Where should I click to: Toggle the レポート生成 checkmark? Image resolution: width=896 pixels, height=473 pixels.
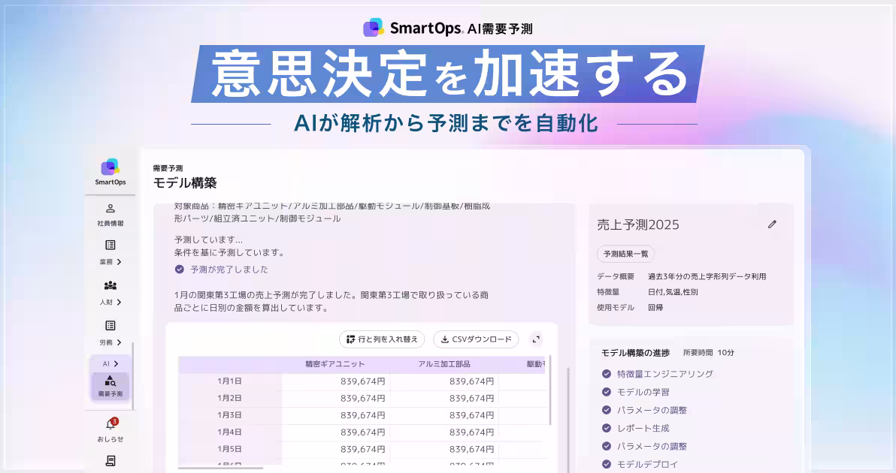(606, 428)
